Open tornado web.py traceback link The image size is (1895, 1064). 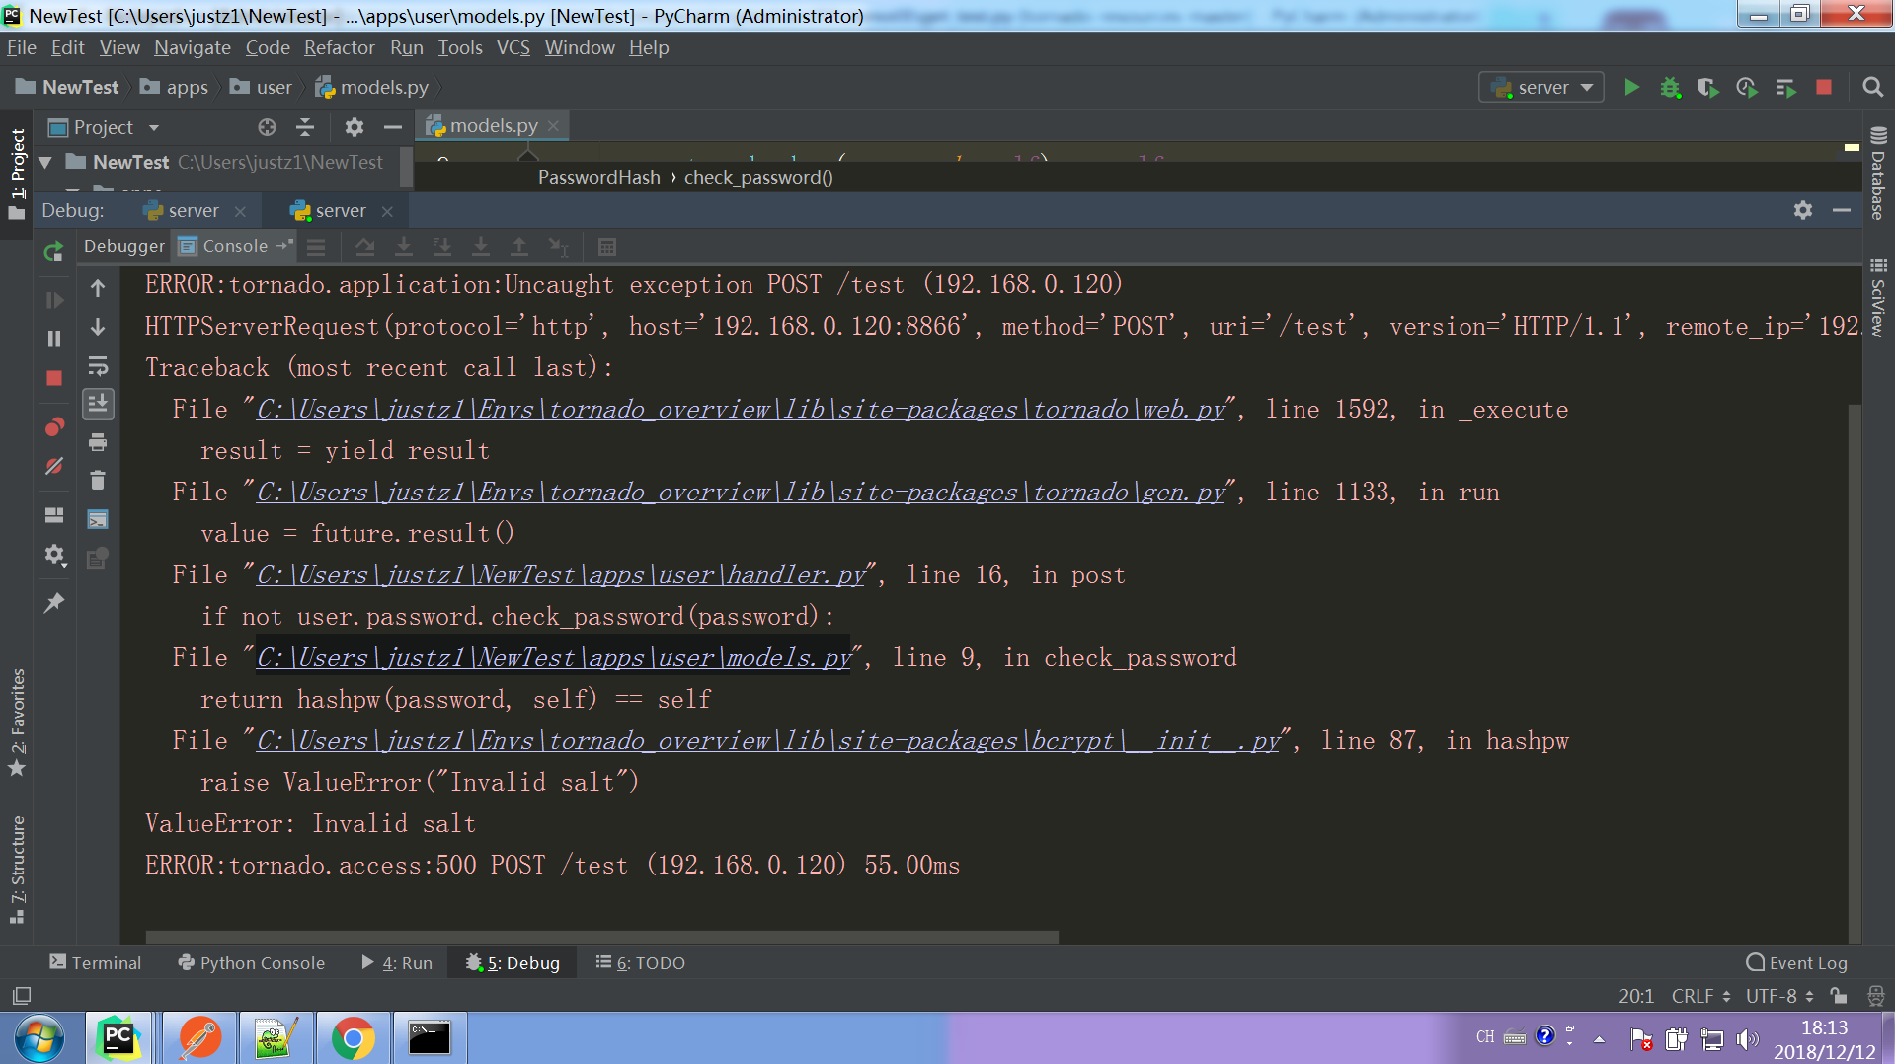[741, 410]
